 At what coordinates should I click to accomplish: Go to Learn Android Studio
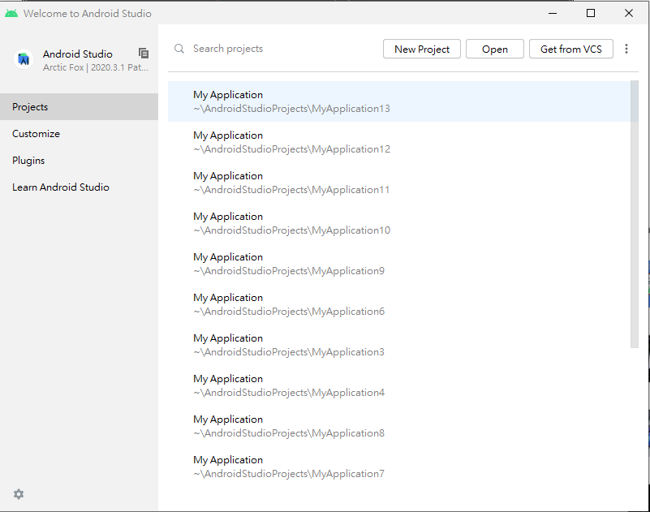[80, 187]
